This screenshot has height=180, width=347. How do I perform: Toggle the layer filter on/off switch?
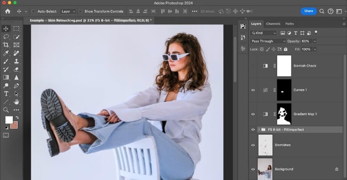[316, 32]
